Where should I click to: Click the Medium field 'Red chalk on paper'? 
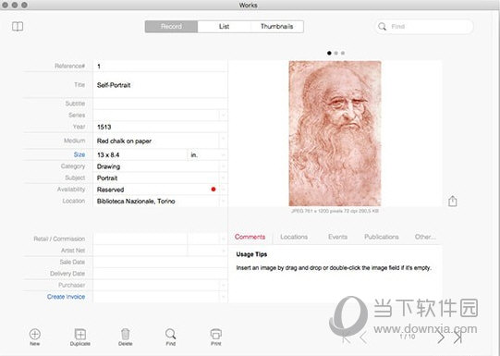point(156,141)
